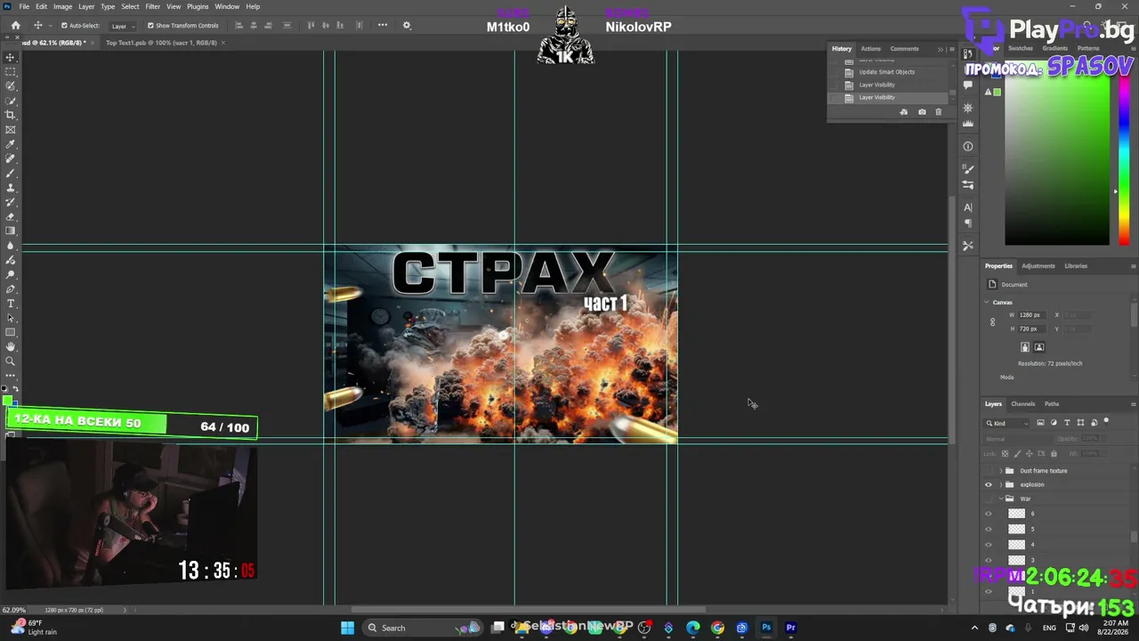Switch to the Channels tab
1139x641 pixels.
[1023, 404]
